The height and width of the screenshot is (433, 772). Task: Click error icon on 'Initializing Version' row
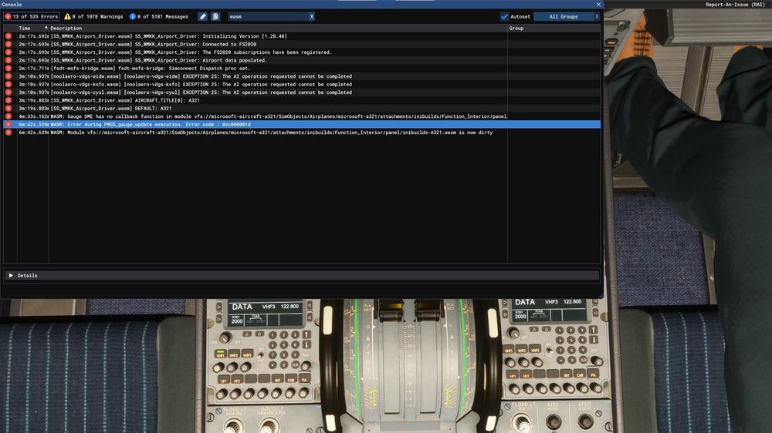click(8, 36)
